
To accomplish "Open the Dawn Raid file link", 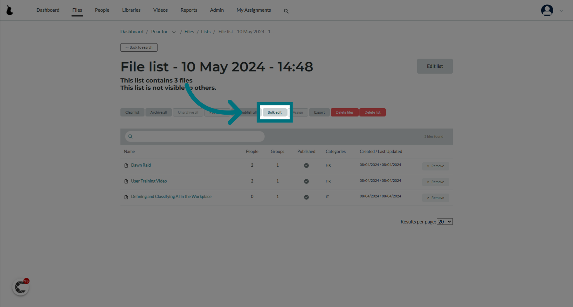I will click(141, 165).
